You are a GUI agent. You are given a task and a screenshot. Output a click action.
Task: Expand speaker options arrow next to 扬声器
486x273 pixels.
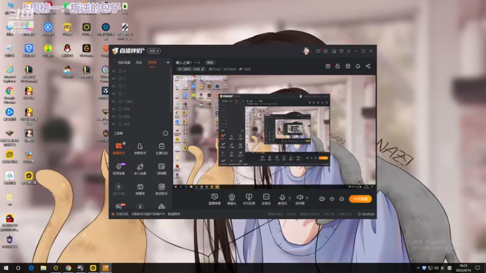tap(307, 198)
